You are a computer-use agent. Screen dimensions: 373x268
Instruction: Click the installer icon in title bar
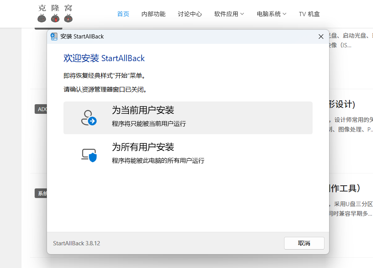[54, 37]
